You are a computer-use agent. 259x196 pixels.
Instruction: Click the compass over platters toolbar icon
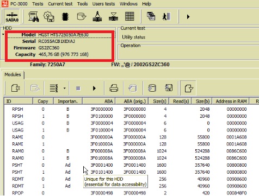[x=97, y=17]
